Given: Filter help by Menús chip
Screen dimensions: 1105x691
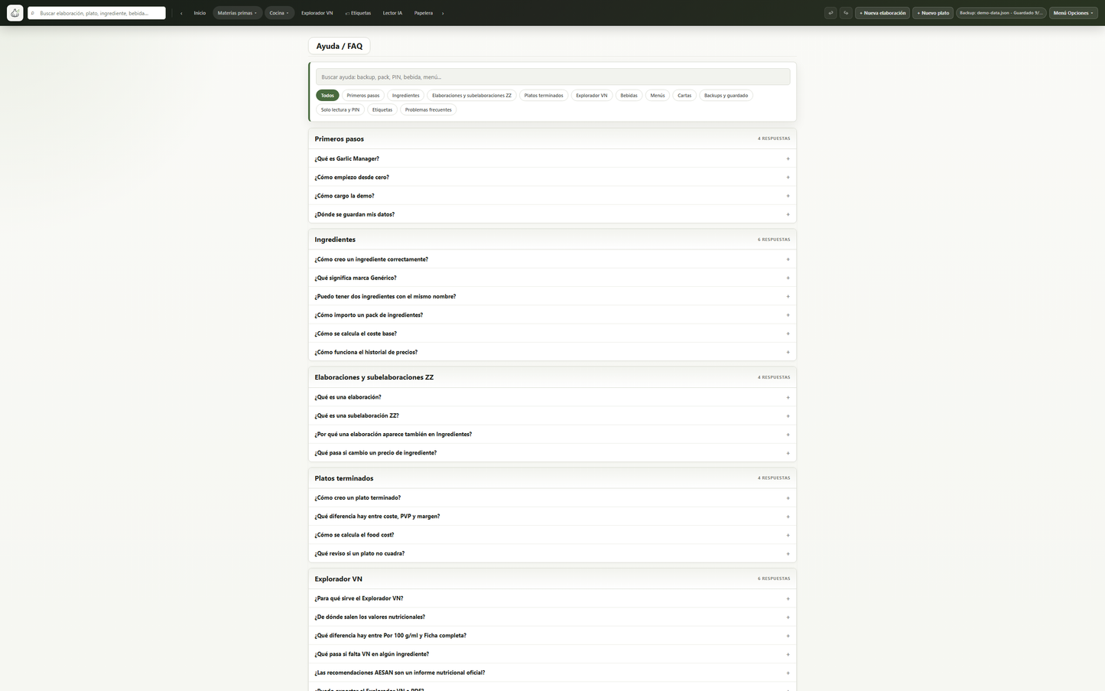Looking at the screenshot, I should click(658, 96).
